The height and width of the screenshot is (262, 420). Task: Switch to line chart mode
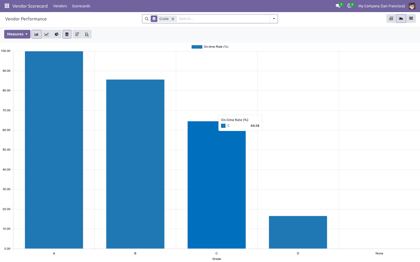coord(46,34)
